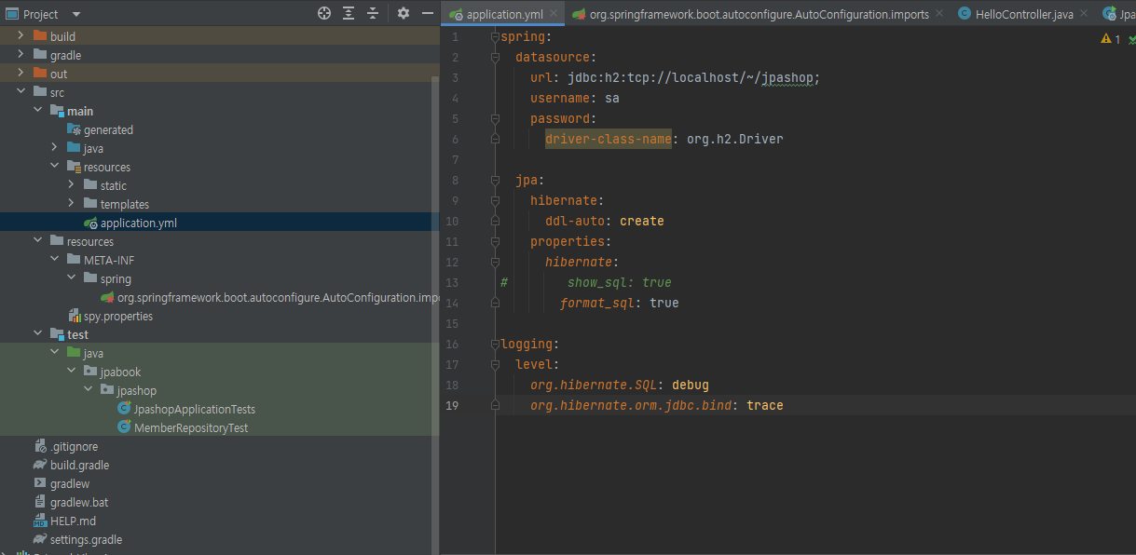This screenshot has width=1136, height=555.
Task: Click the yellow warning indicator in editor
Action: [1106, 39]
